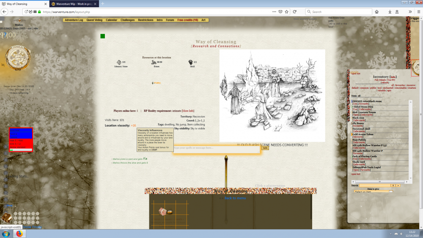Click the Back to menu link
This screenshot has height=238, width=423.
(x=235, y=198)
